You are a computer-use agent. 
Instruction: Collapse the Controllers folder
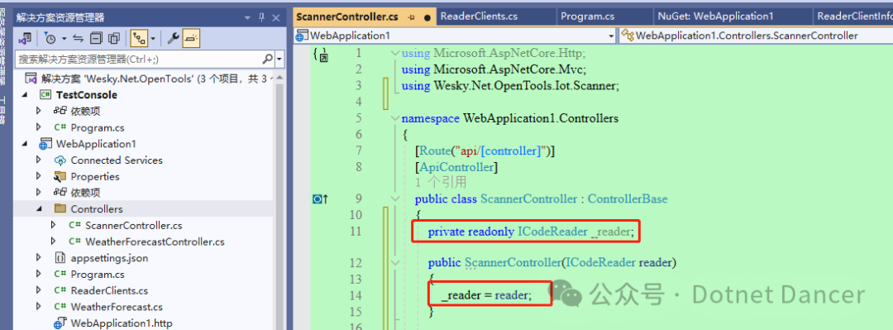[39, 209]
